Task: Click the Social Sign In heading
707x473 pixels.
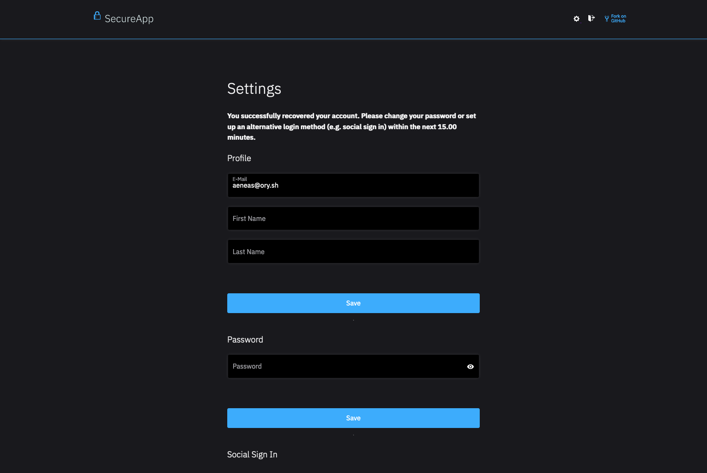Action: [252, 454]
